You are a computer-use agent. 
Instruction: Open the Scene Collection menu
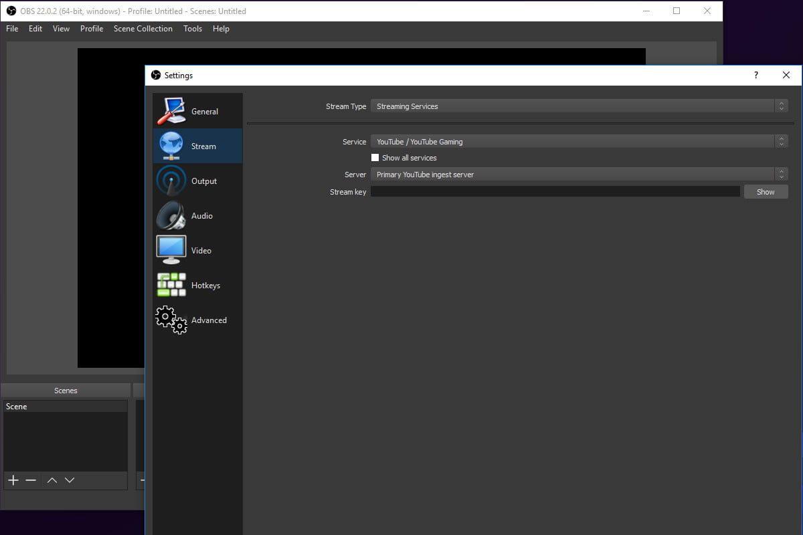click(x=143, y=29)
